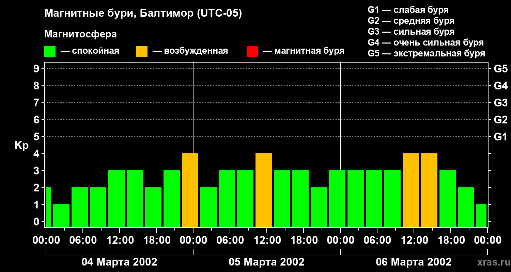Click the '05 Марта 2002' date label
Image resolution: width=511 pixels, height=272 pixels.
point(266,262)
